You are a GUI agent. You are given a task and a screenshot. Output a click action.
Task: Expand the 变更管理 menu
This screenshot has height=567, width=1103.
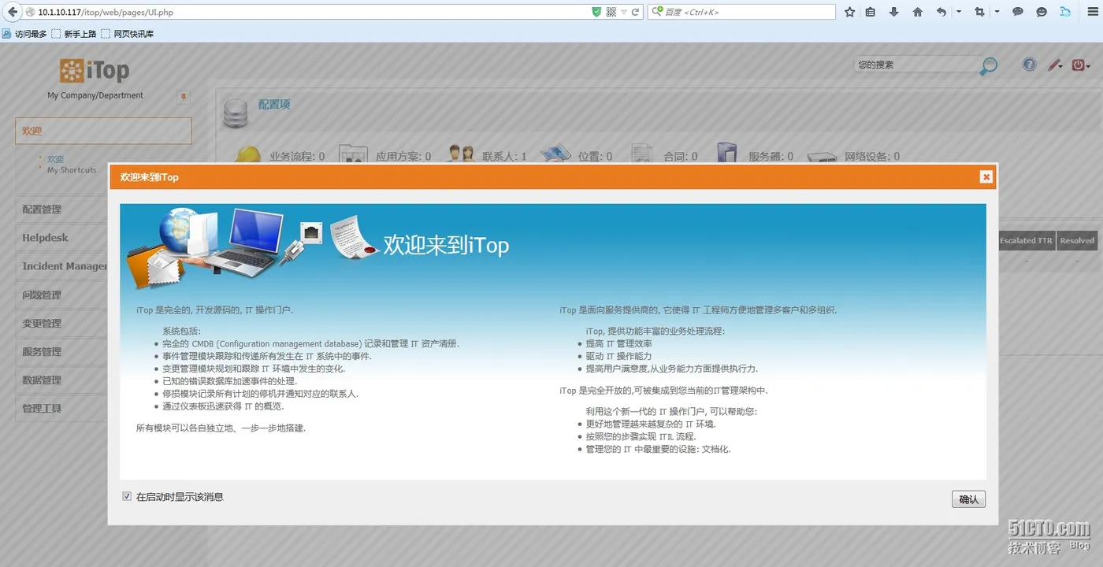pos(61,323)
